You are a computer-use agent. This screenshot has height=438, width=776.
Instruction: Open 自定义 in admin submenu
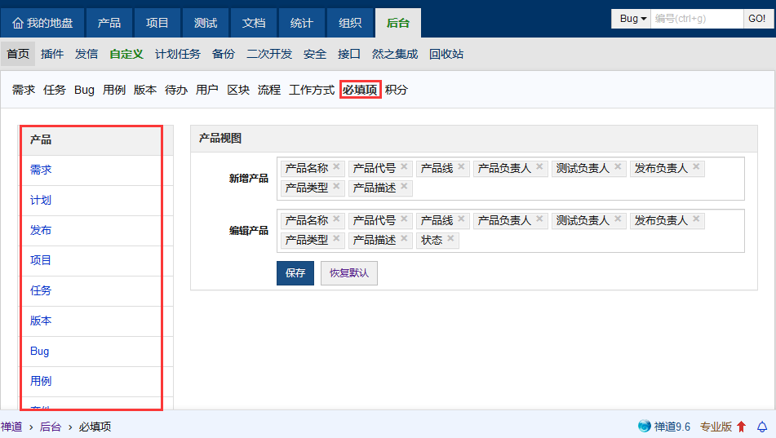tap(126, 54)
